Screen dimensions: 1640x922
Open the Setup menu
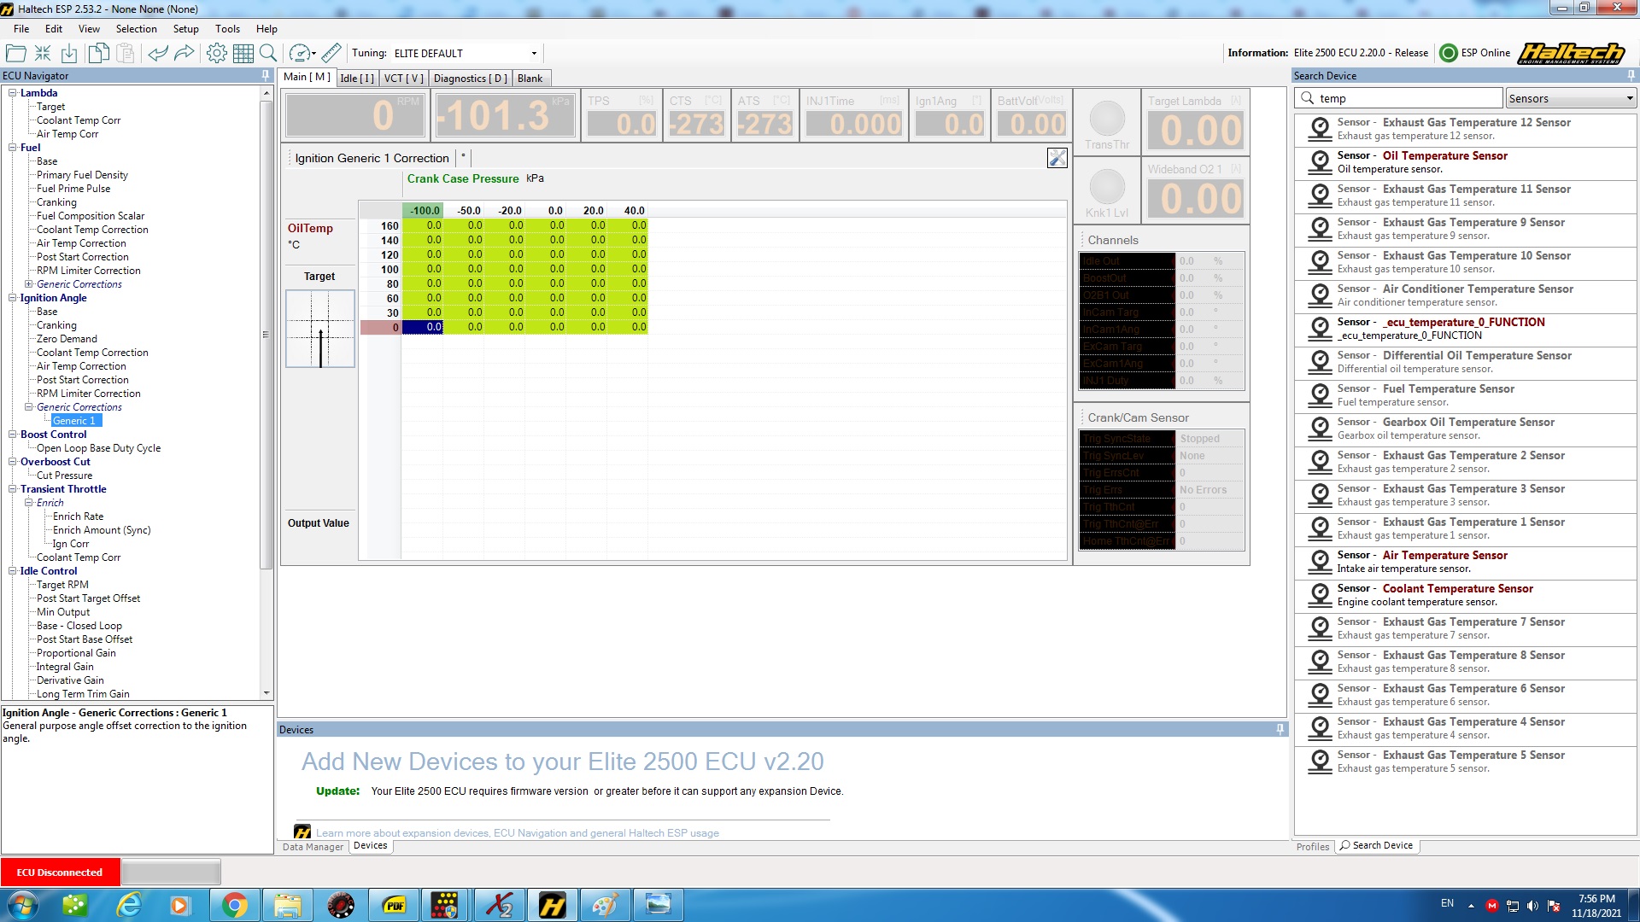pyautogui.click(x=185, y=29)
